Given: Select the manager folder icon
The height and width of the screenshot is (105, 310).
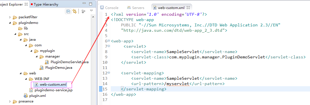Looking at the screenshot, I should point(42,57).
